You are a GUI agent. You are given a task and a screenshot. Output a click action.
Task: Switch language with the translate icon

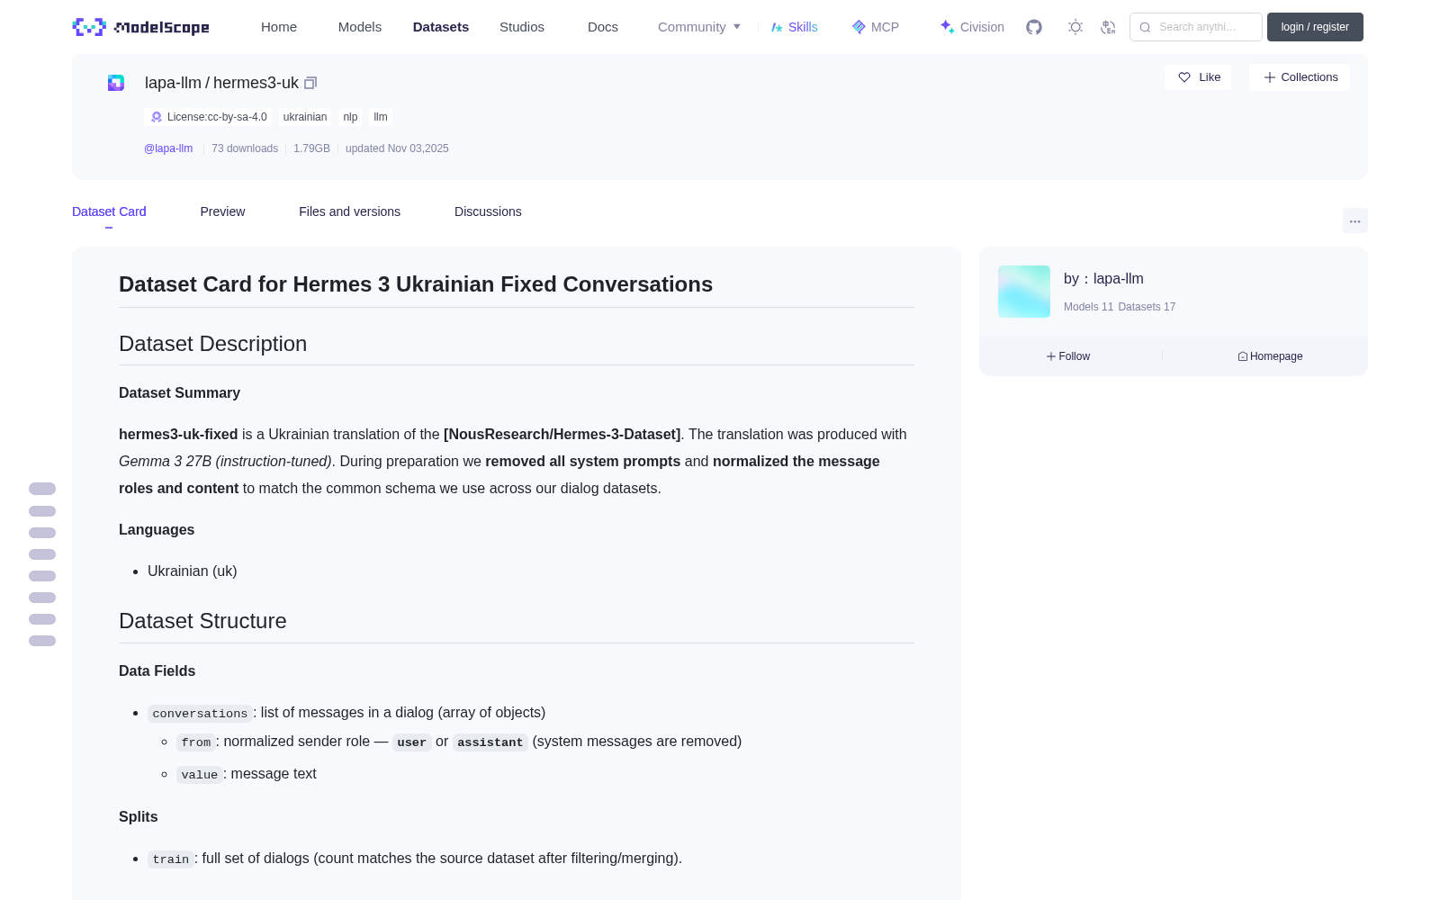1109,27
